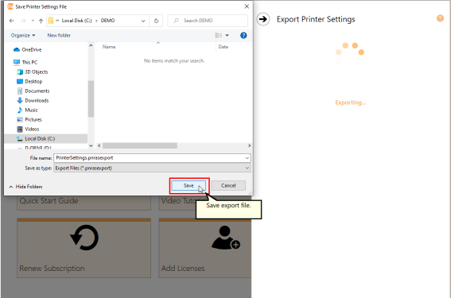Create a New folder
This screenshot has height=298, width=451.
click(59, 35)
